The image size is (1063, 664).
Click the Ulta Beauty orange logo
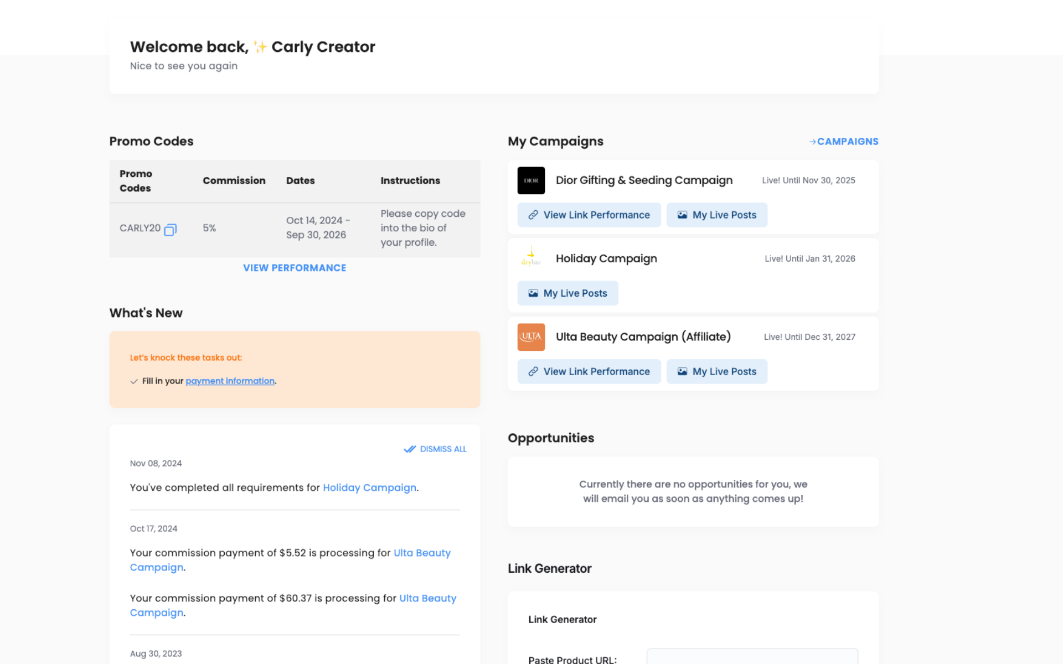pos(531,337)
